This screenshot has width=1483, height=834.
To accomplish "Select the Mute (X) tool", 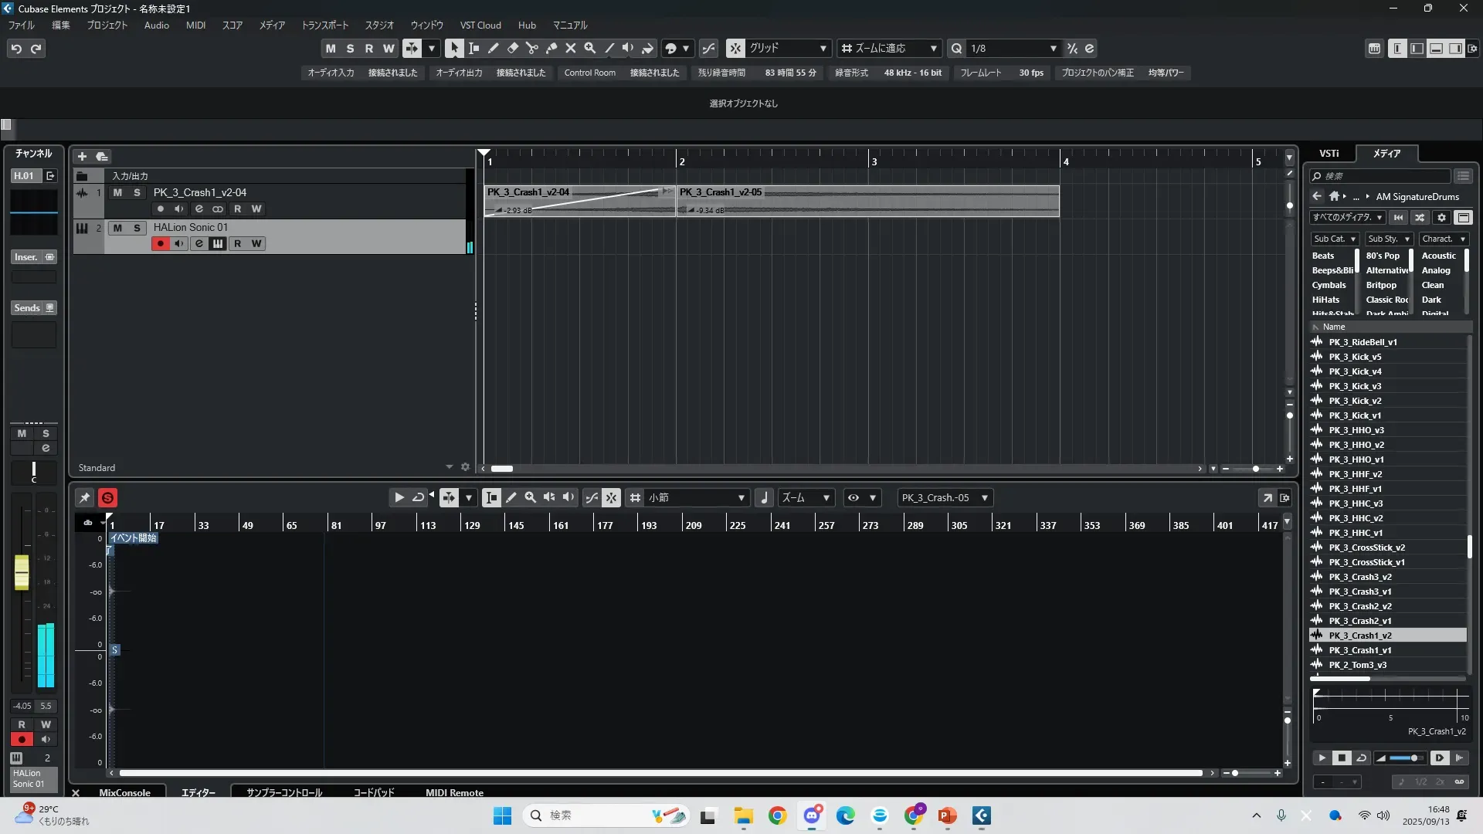I will [x=571, y=48].
